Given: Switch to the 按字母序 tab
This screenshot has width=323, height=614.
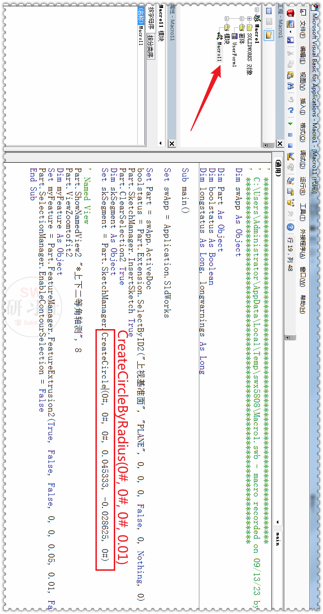Looking at the screenshot, I should (151, 17).
